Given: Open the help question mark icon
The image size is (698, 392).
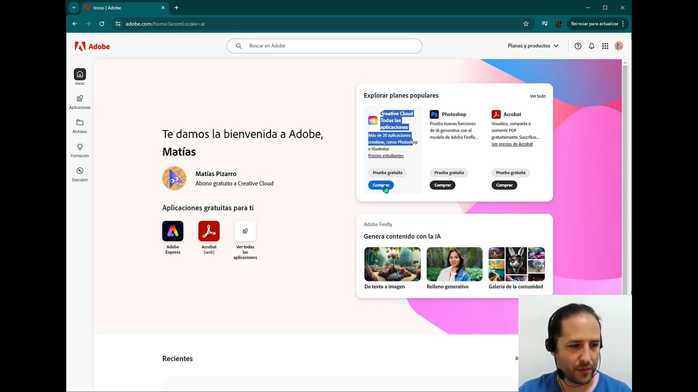Looking at the screenshot, I should pos(578,46).
